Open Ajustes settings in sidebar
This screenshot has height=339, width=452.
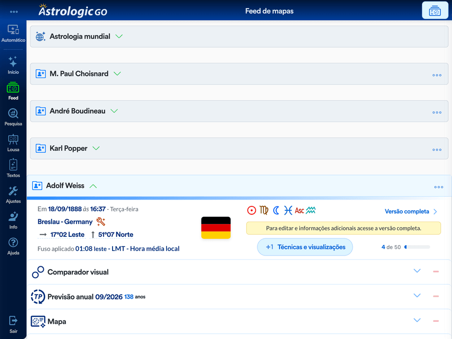pyautogui.click(x=13, y=195)
